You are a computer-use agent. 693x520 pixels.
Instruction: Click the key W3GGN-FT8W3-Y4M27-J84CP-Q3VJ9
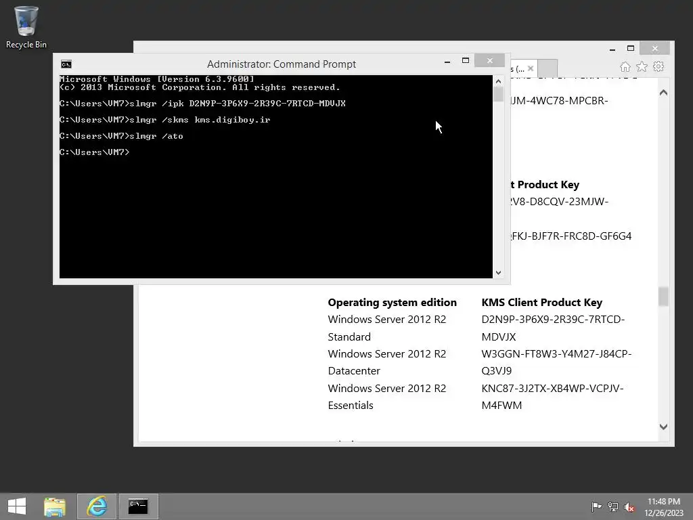[556, 362]
